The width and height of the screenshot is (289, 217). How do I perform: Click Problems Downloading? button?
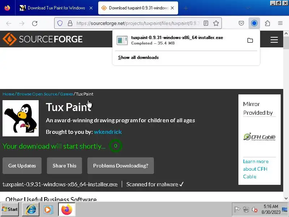pos(121,166)
